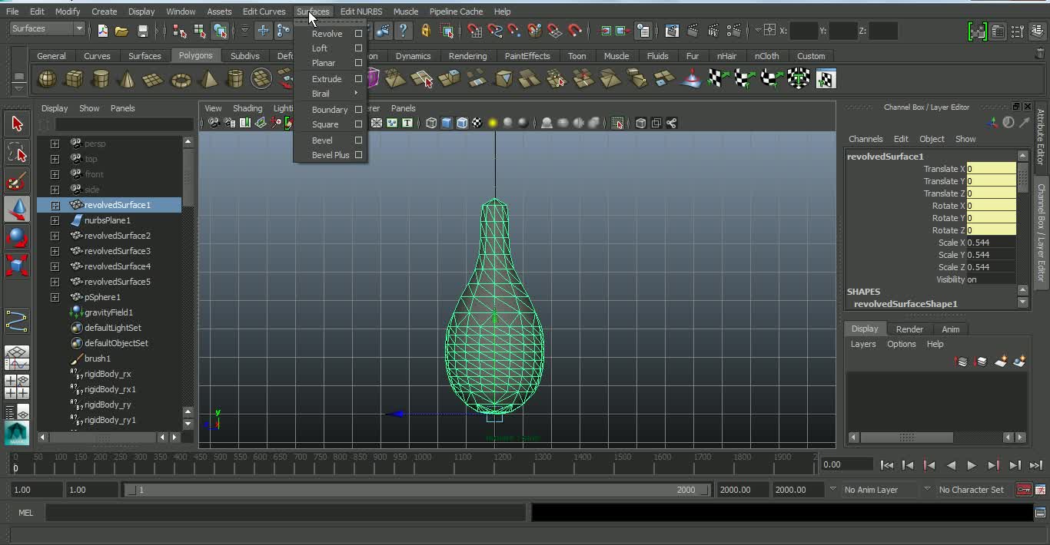Go to the start of playback range
The width and height of the screenshot is (1050, 545).
pos(886,464)
